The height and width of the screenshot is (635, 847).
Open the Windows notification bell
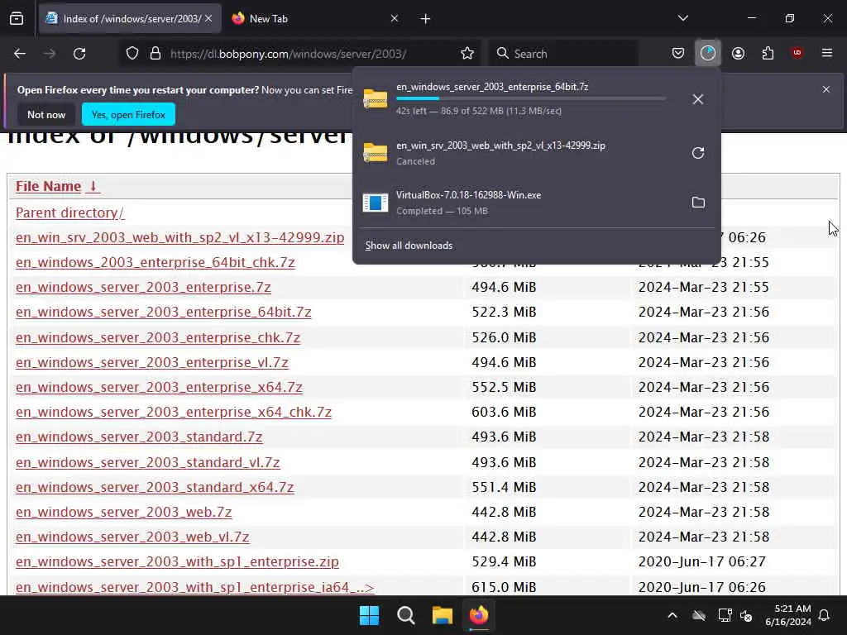tap(825, 615)
